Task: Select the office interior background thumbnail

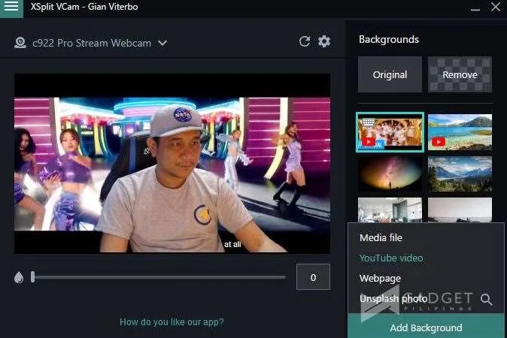Action: (x=390, y=210)
